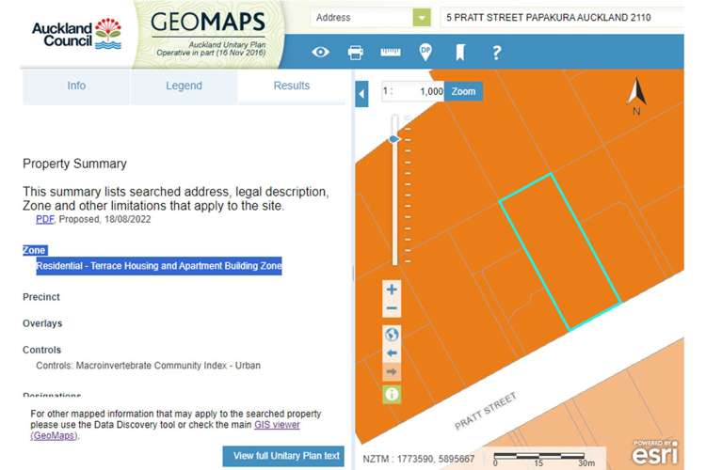Go to previous map extent arrow
The width and height of the screenshot is (706, 470).
tap(393, 353)
